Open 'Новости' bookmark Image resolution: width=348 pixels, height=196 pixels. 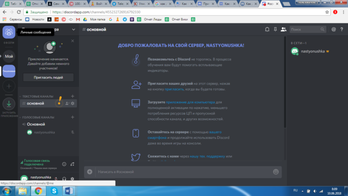coord(35,20)
